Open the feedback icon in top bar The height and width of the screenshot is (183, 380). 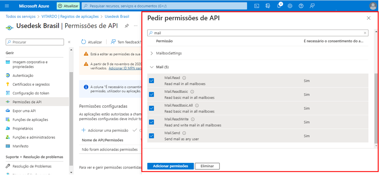312,6
